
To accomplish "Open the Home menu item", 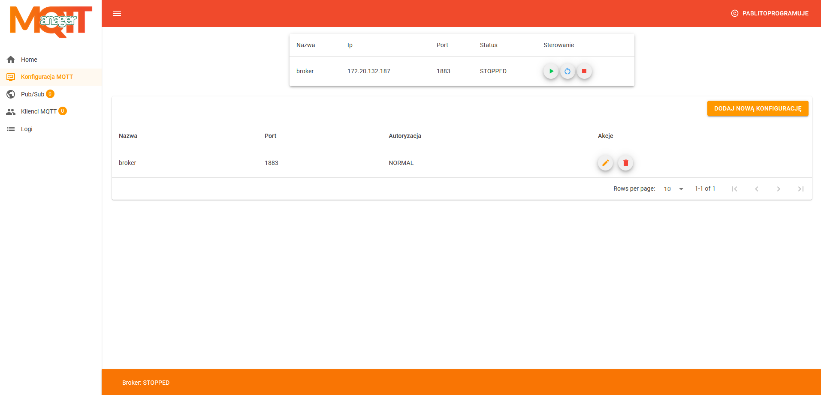I will coord(51,60).
